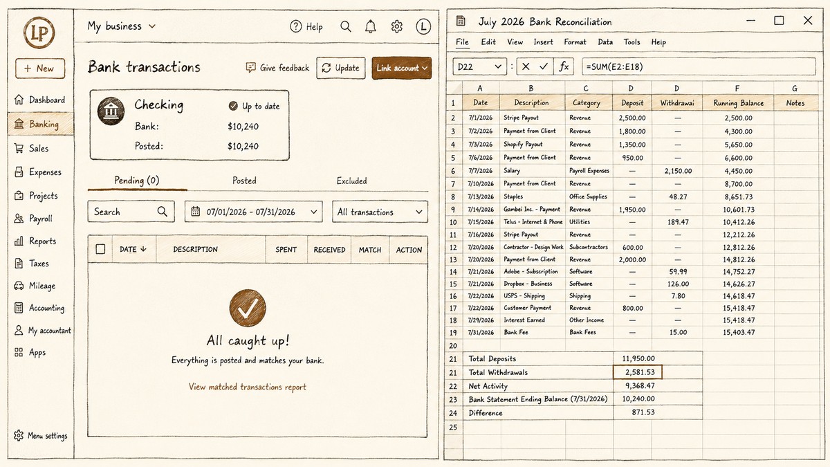Open the date range 07/01/2026 - 07/31/2026 dropdown
This screenshot has height=467, width=830.
[x=253, y=212]
